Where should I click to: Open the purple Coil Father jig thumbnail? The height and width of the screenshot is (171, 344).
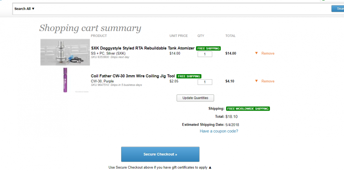click(65, 80)
